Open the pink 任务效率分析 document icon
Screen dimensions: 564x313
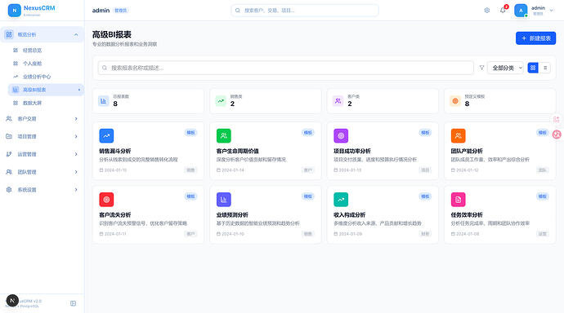458,200
